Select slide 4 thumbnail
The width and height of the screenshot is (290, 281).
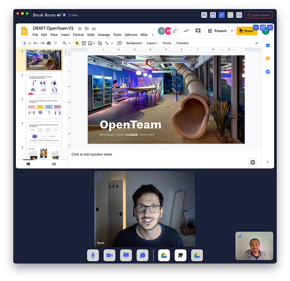44,133
